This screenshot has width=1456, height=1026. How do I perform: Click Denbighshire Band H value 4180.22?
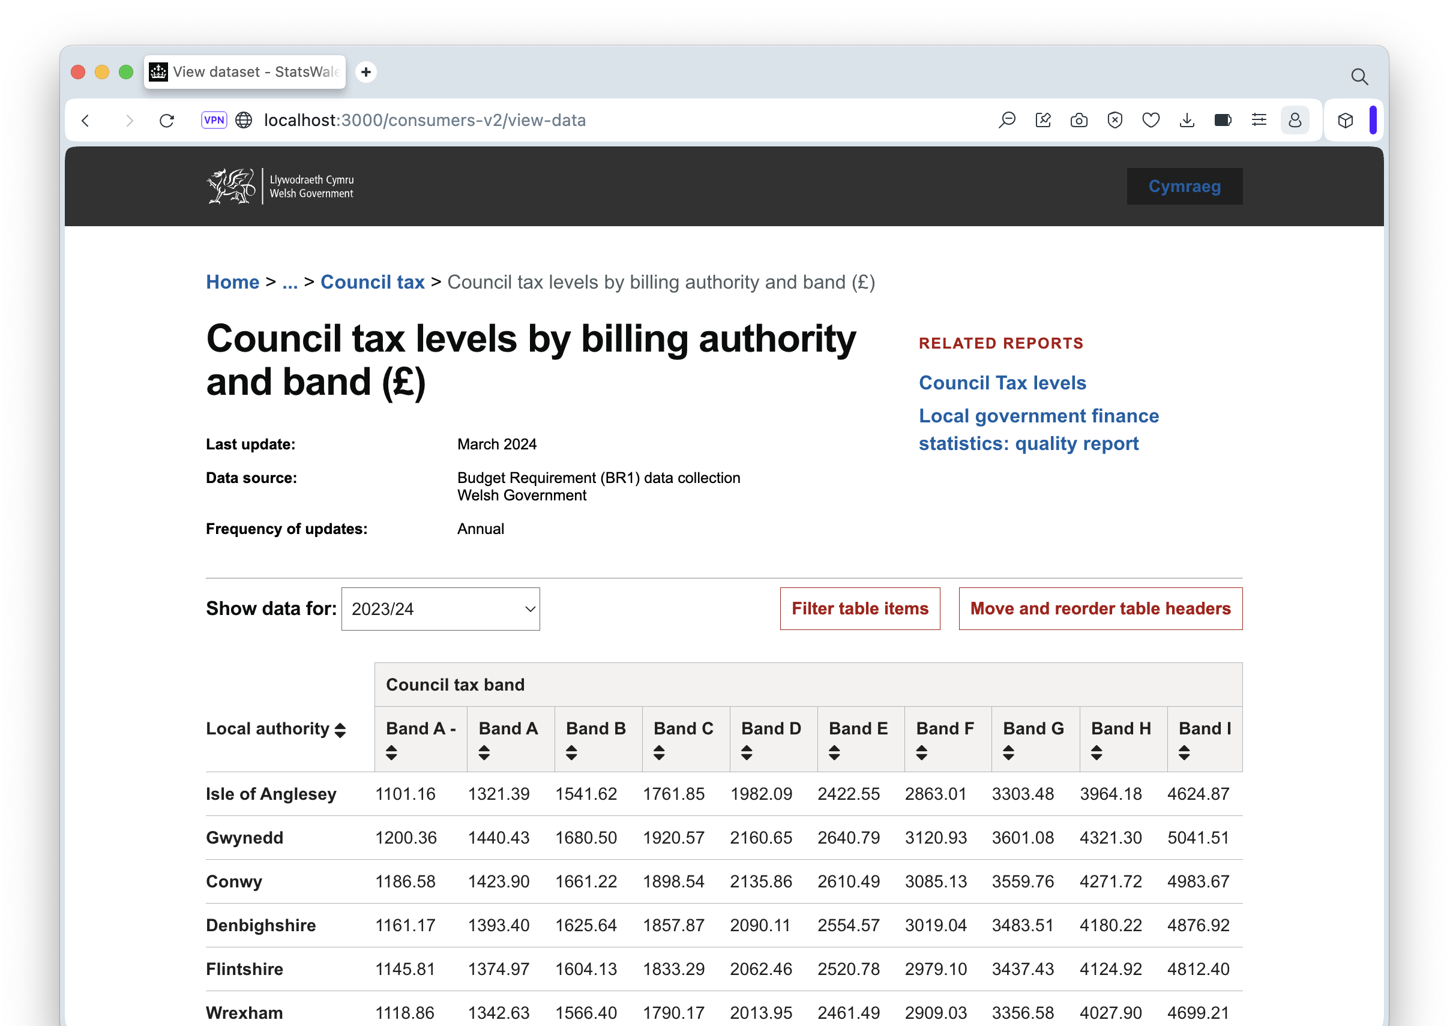(x=1110, y=925)
